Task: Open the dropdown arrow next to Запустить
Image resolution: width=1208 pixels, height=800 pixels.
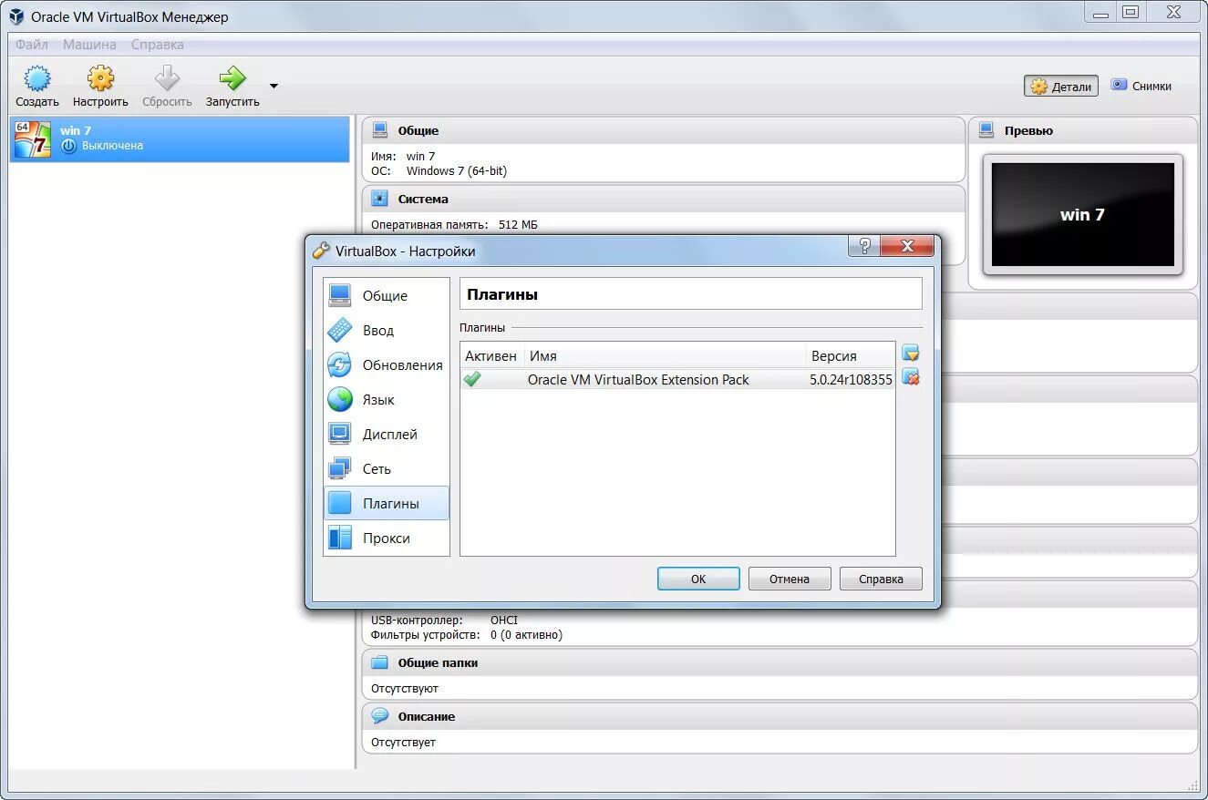Action: 274,87
